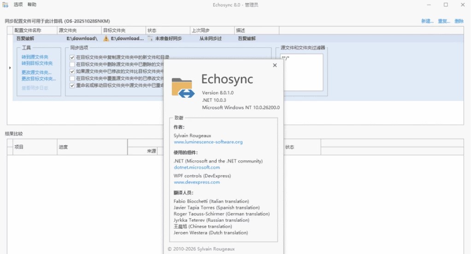Enable delete removed source files in target checkbox
The width and height of the screenshot is (471, 254).
(72, 65)
